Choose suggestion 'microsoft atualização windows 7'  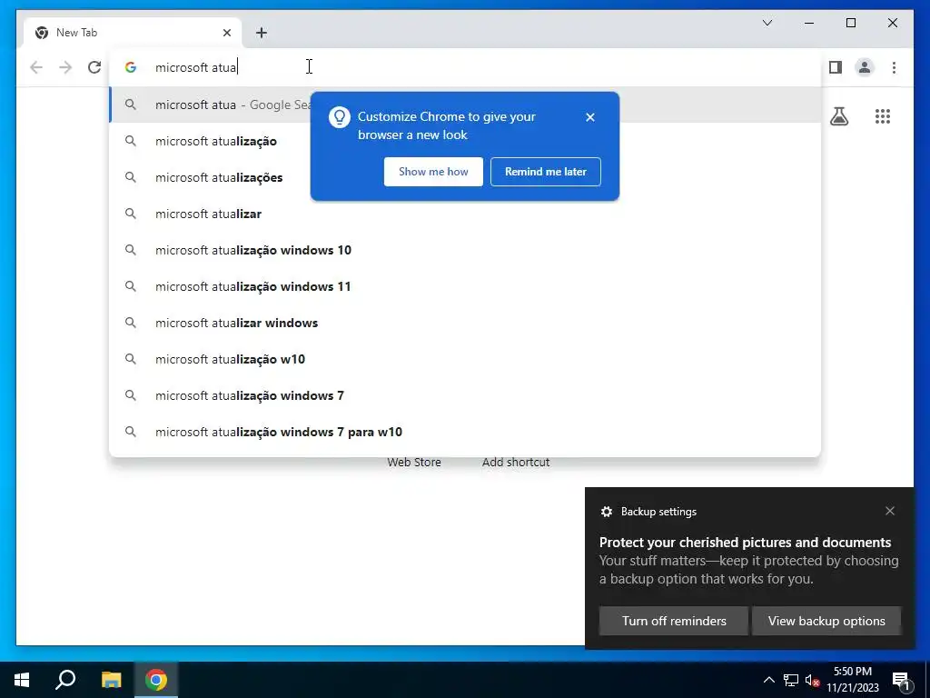tap(466, 395)
